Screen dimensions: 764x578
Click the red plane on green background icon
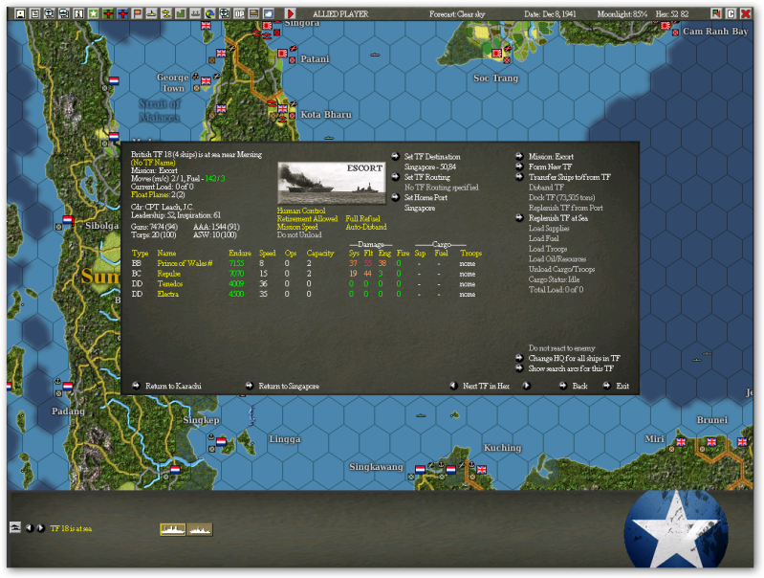pos(108,13)
